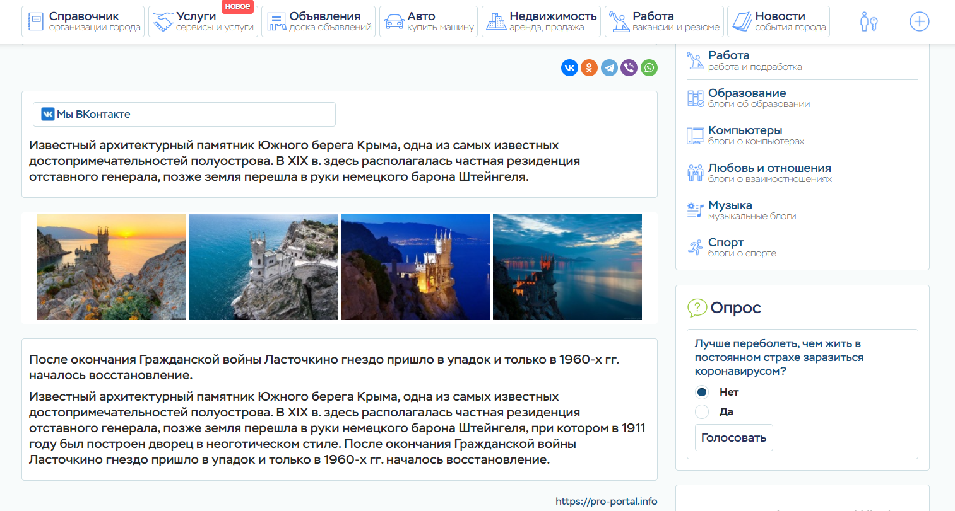Open the Новости city events section
Screen dimensions: 955x511
point(778,21)
